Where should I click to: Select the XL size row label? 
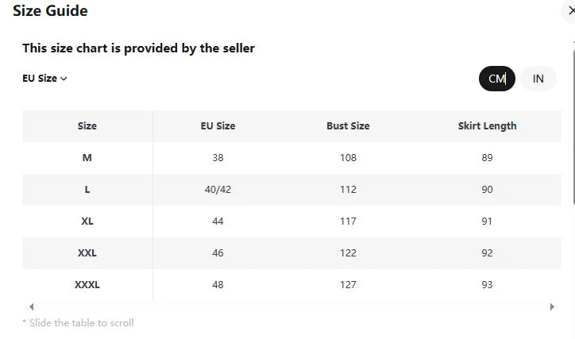[87, 221]
